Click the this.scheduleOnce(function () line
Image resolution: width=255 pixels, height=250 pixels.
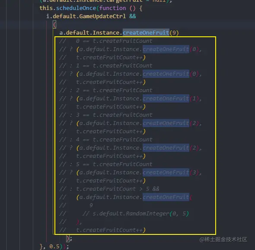coord(91,8)
